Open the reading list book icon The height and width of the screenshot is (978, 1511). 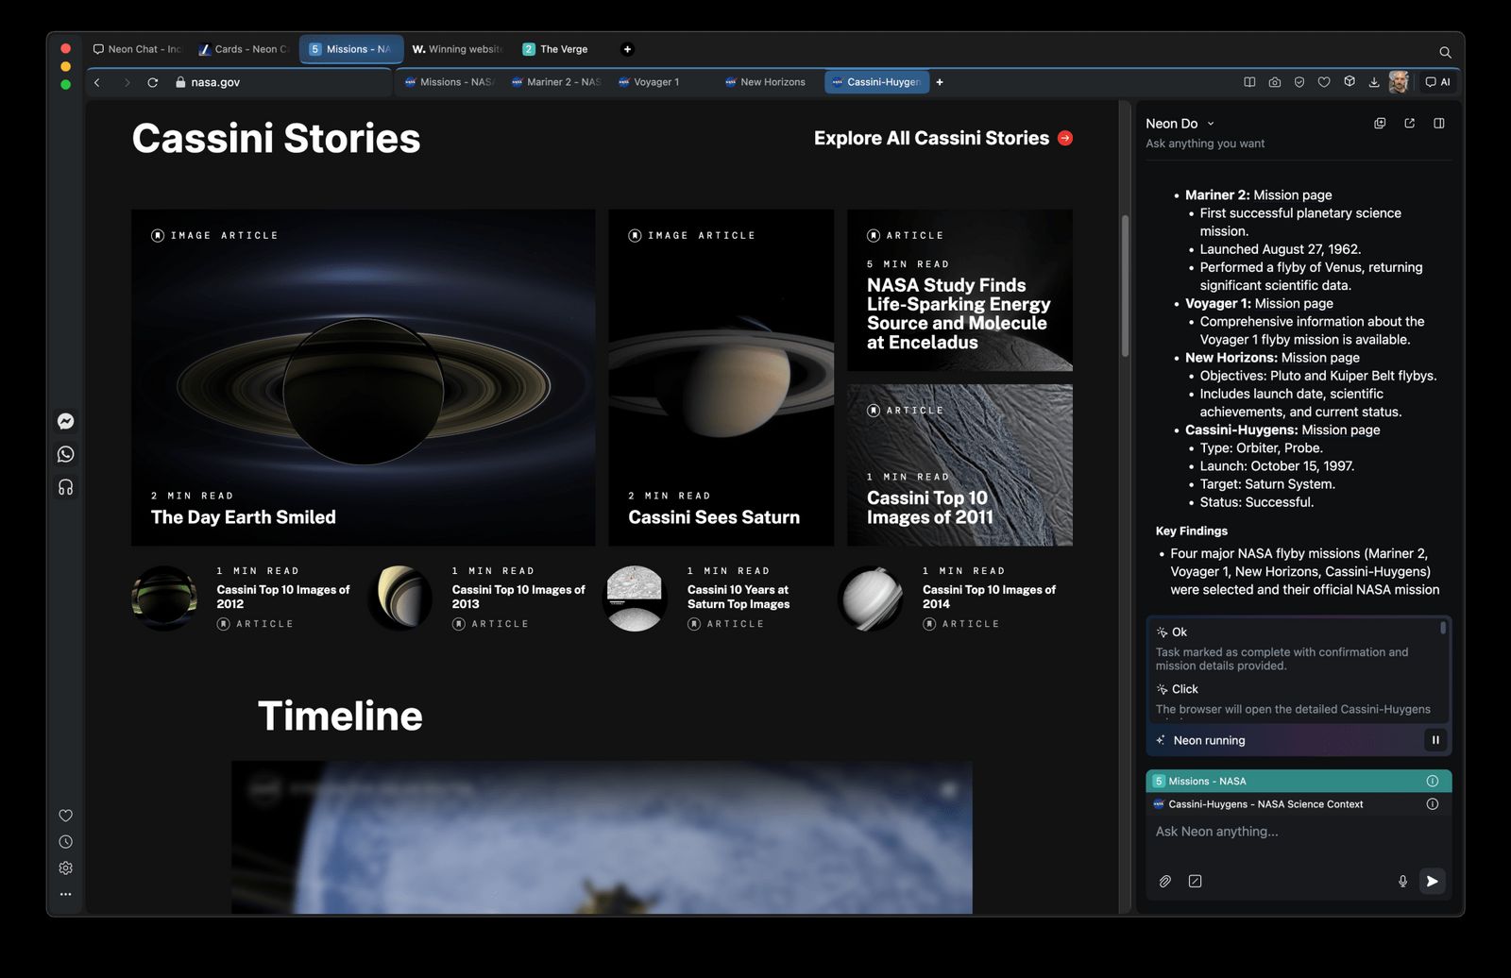coord(1249,82)
